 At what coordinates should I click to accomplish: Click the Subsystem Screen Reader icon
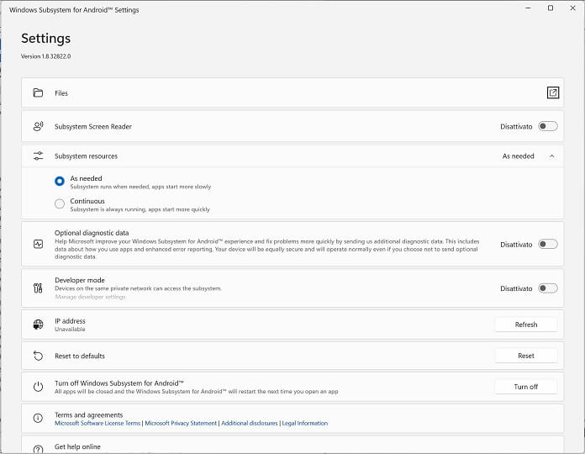(x=38, y=126)
